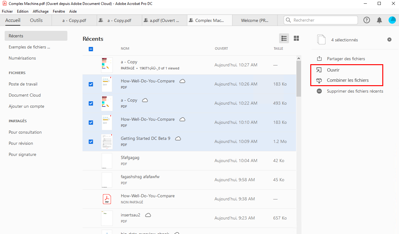399x234 pixels.
Task: Uncheck the Getting Started DC Beta 9 checkbox
Action: pos(91,141)
